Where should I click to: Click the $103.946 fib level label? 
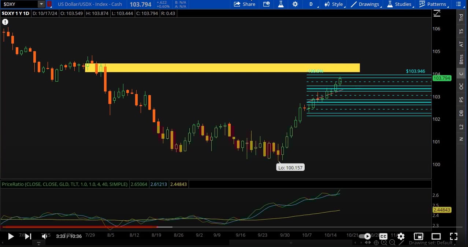[415, 71]
